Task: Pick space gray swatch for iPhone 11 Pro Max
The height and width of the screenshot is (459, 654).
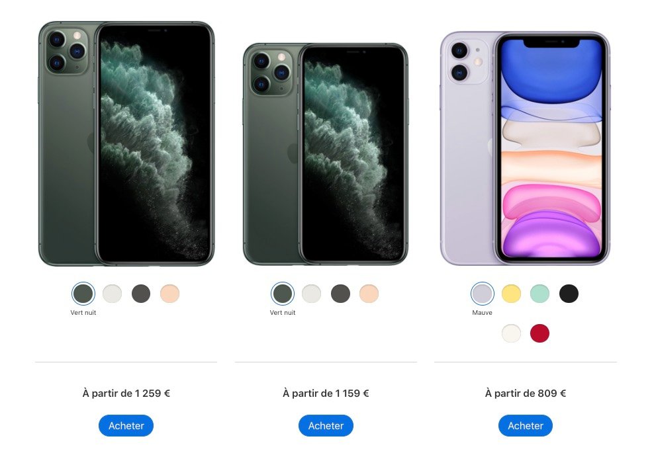Action: pos(141,294)
